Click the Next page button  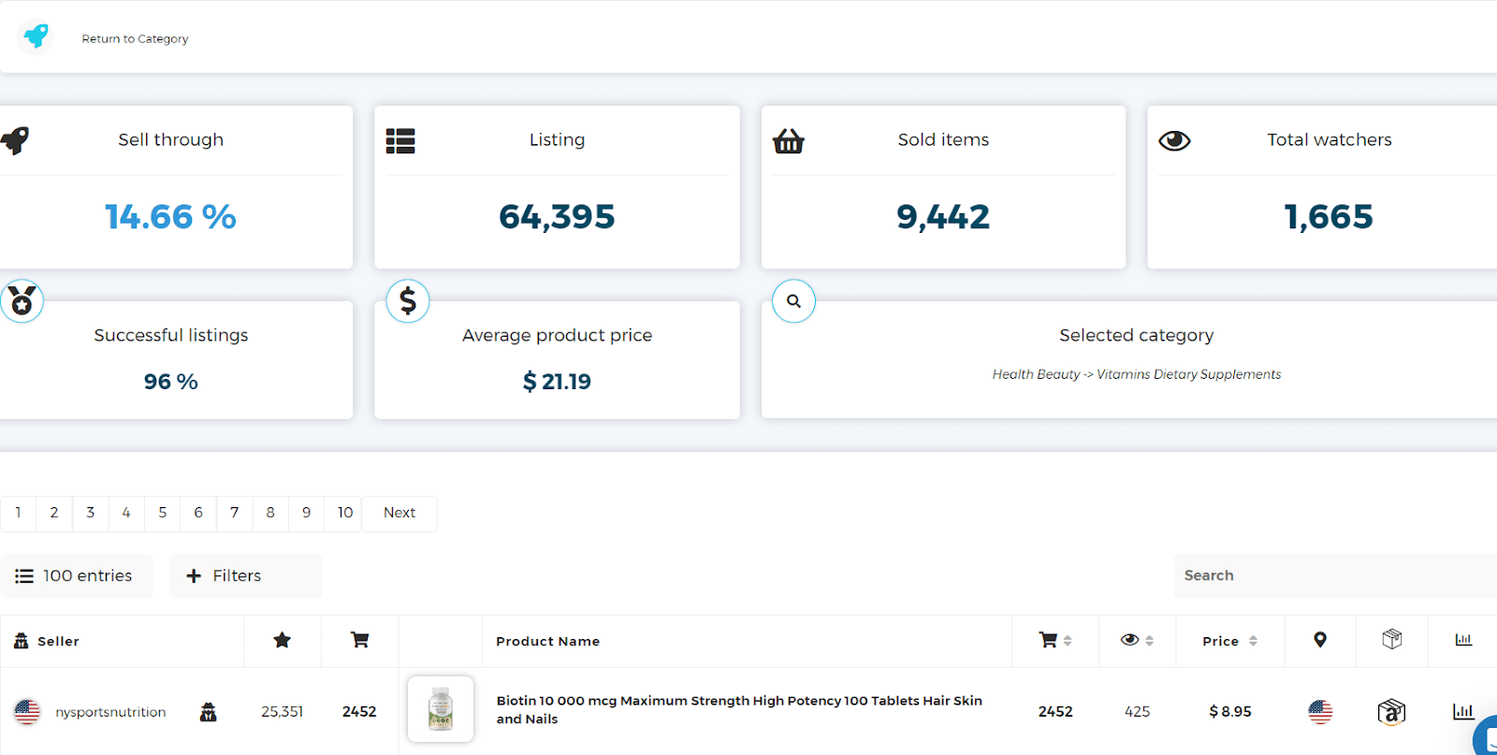pyautogui.click(x=400, y=514)
